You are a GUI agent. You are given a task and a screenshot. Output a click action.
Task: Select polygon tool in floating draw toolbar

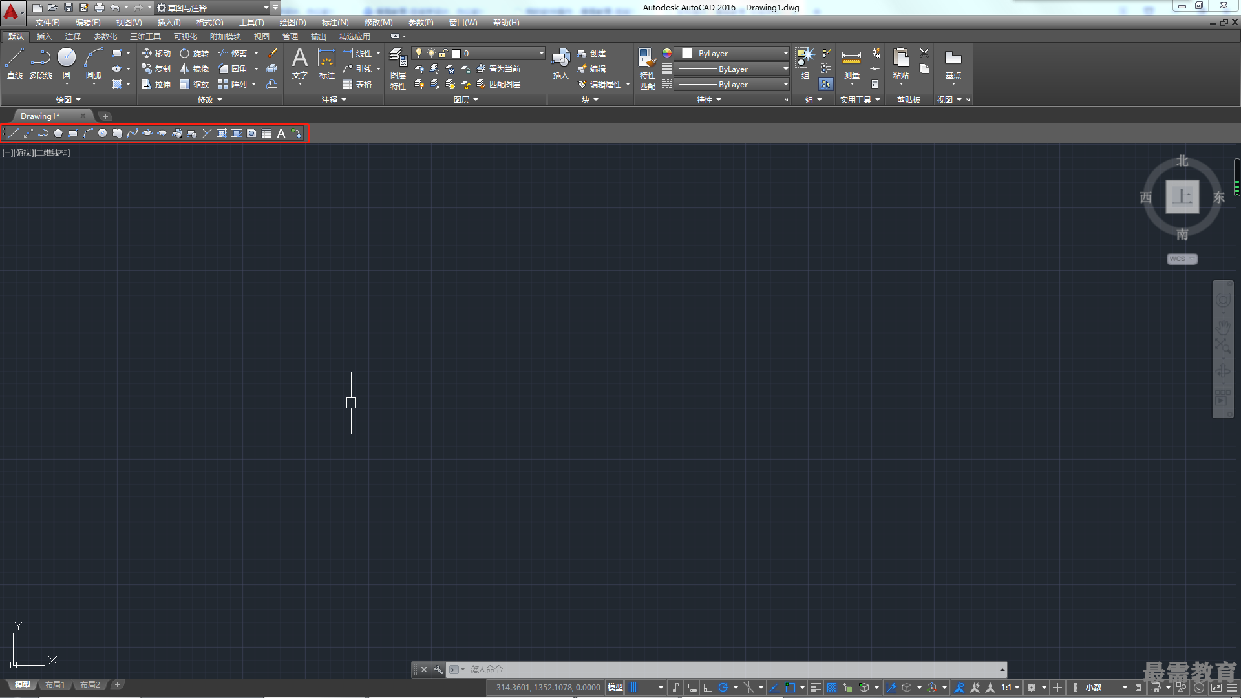[58, 133]
